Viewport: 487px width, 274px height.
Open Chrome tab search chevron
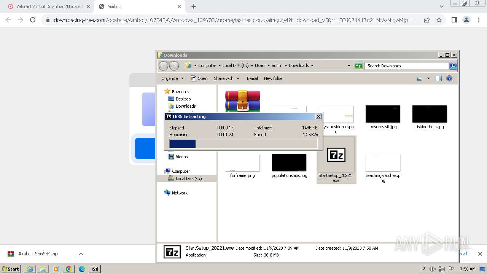pyautogui.click(x=441, y=6)
